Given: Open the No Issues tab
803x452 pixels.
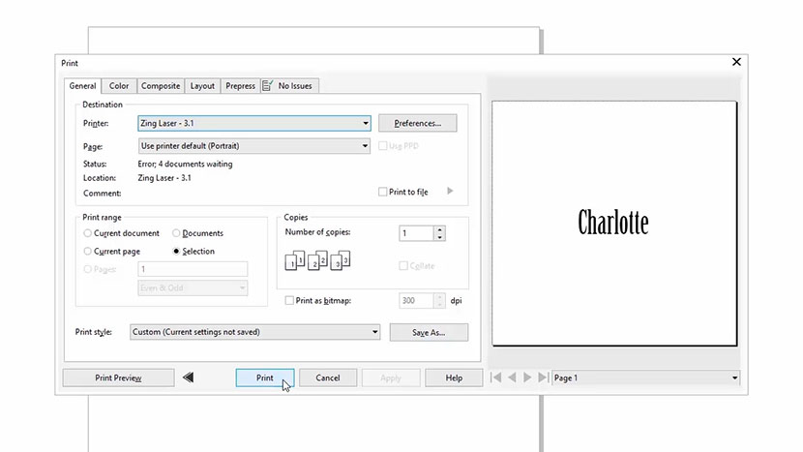Looking at the screenshot, I should click(x=288, y=86).
